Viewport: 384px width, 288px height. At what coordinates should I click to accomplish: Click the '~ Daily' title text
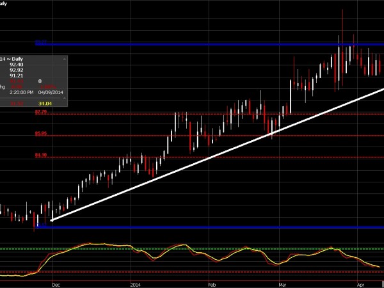(15, 59)
